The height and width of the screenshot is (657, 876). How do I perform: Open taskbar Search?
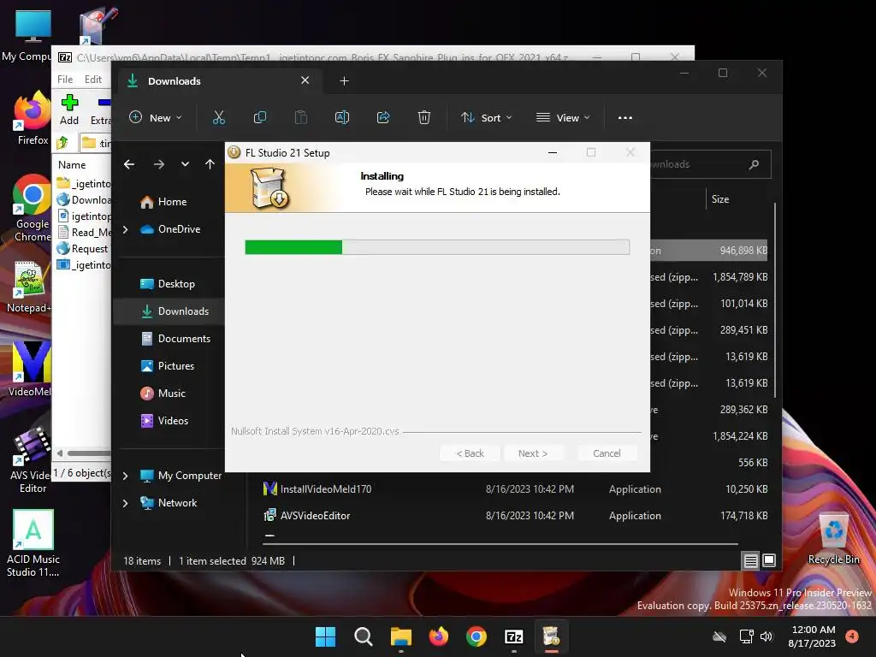click(363, 636)
